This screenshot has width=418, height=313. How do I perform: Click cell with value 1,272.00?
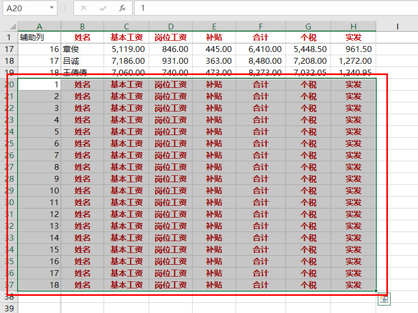point(354,61)
